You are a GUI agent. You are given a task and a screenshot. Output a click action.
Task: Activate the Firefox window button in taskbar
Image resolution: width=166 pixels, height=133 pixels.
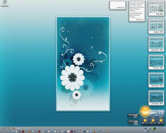pos(21,128)
